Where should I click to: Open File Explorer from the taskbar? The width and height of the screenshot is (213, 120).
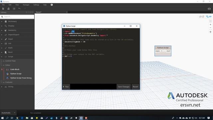27,118
